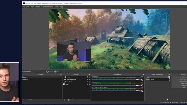This screenshot has height=105, width=187.
Task: Click Start Virtual Camera button
Action: pyautogui.click(x=179, y=81)
